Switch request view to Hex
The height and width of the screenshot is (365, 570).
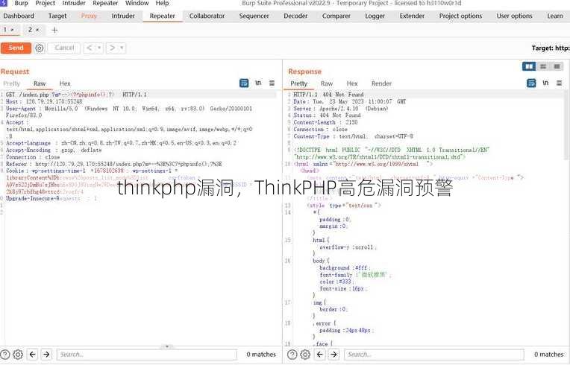[x=65, y=83]
